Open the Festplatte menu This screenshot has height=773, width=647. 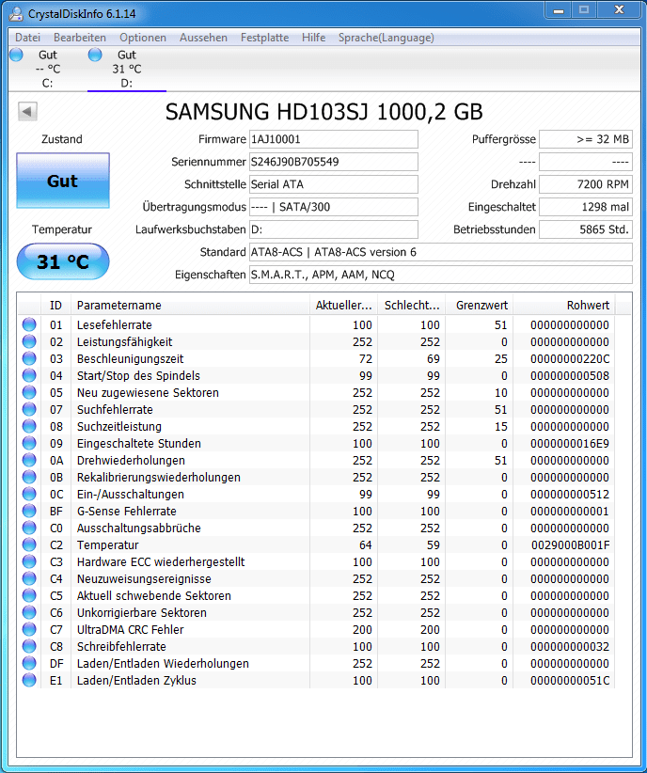pyautogui.click(x=264, y=38)
